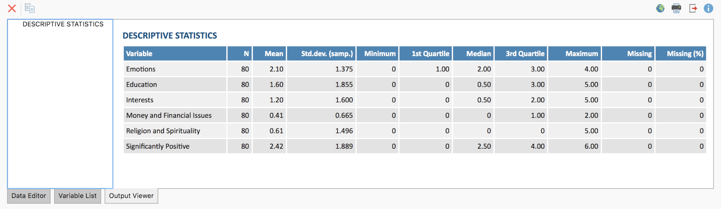Click the export output icon
Screen dimensions: 721x209
coord(693,8)
